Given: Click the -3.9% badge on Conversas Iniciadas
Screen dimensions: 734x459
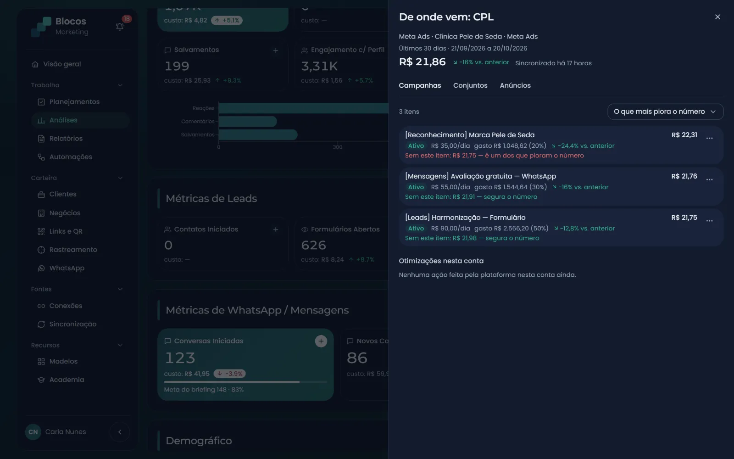Looking at the screenshot, I should [x=229, y=374].
